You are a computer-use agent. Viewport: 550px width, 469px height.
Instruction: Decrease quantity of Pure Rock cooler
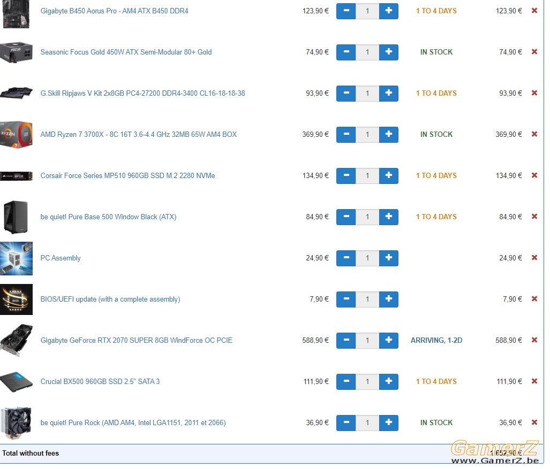(x=346, y=422)
